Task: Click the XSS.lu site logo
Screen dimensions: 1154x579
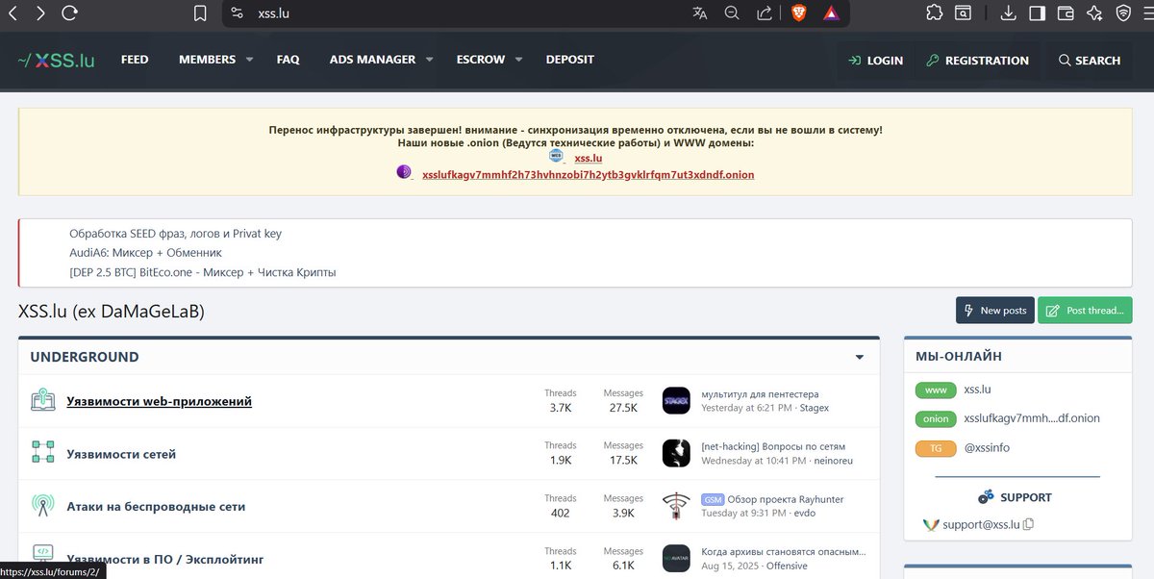Action: [56, 60]
